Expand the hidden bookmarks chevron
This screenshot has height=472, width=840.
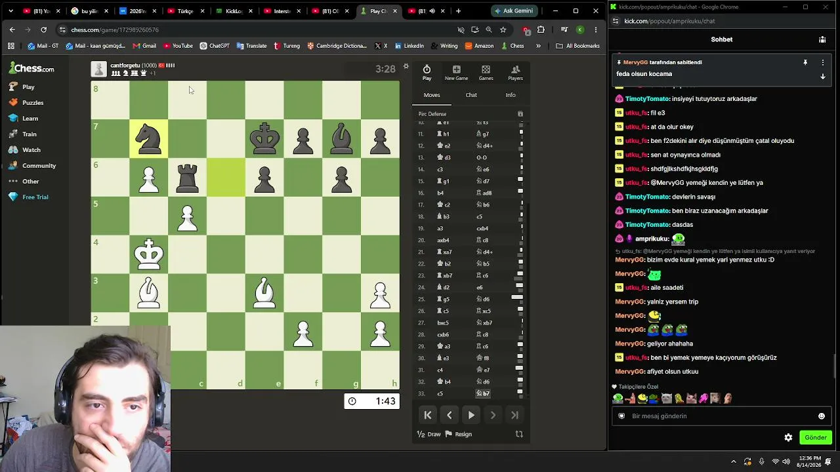pyautogui.click(x=538, y=46)
